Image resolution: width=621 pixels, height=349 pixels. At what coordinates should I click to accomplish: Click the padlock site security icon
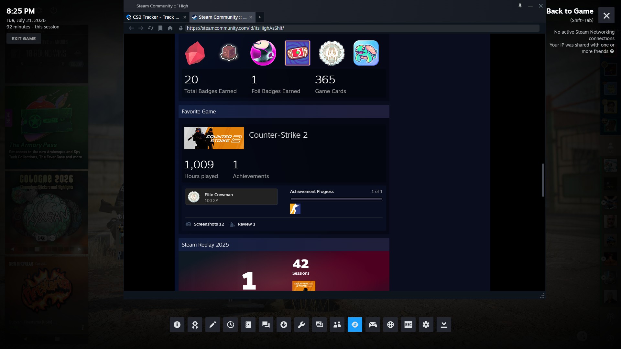181,28
